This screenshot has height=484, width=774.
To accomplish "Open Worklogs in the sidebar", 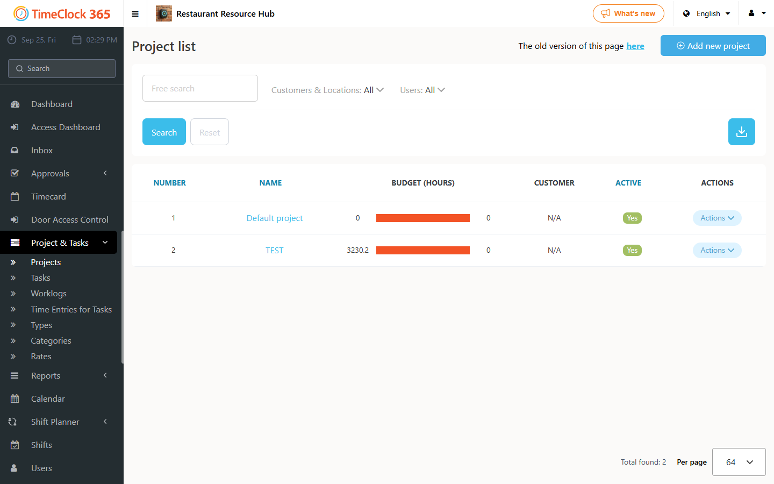I will pos(49,294).
